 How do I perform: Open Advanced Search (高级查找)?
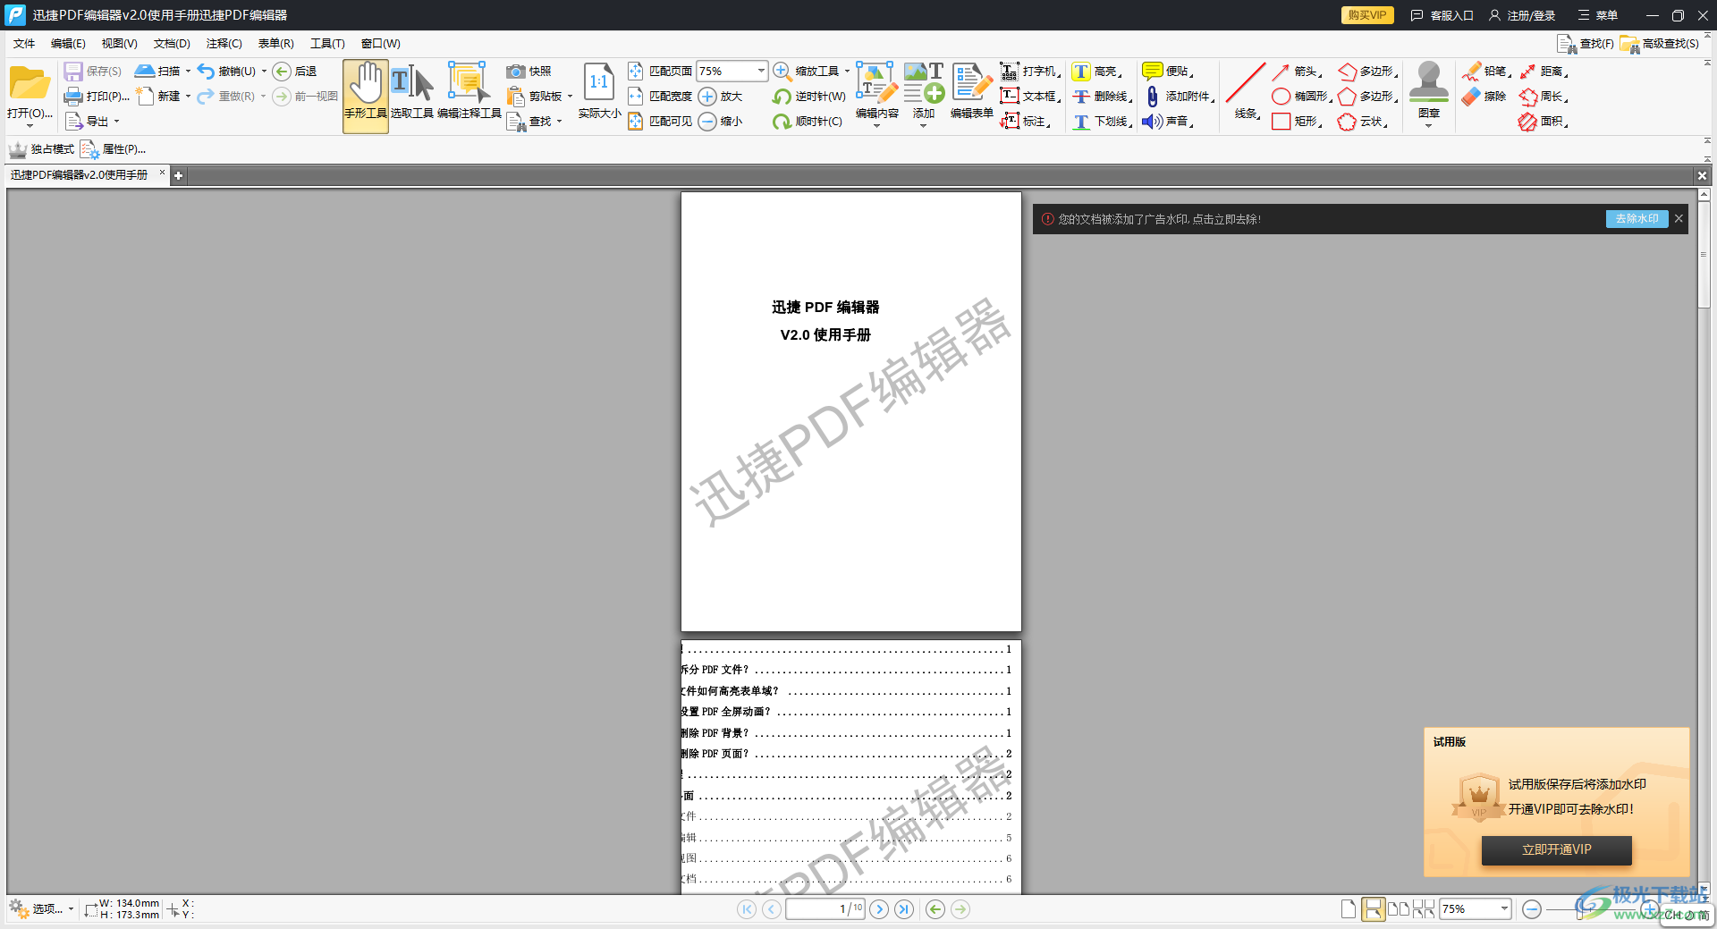pos(1659,44)
